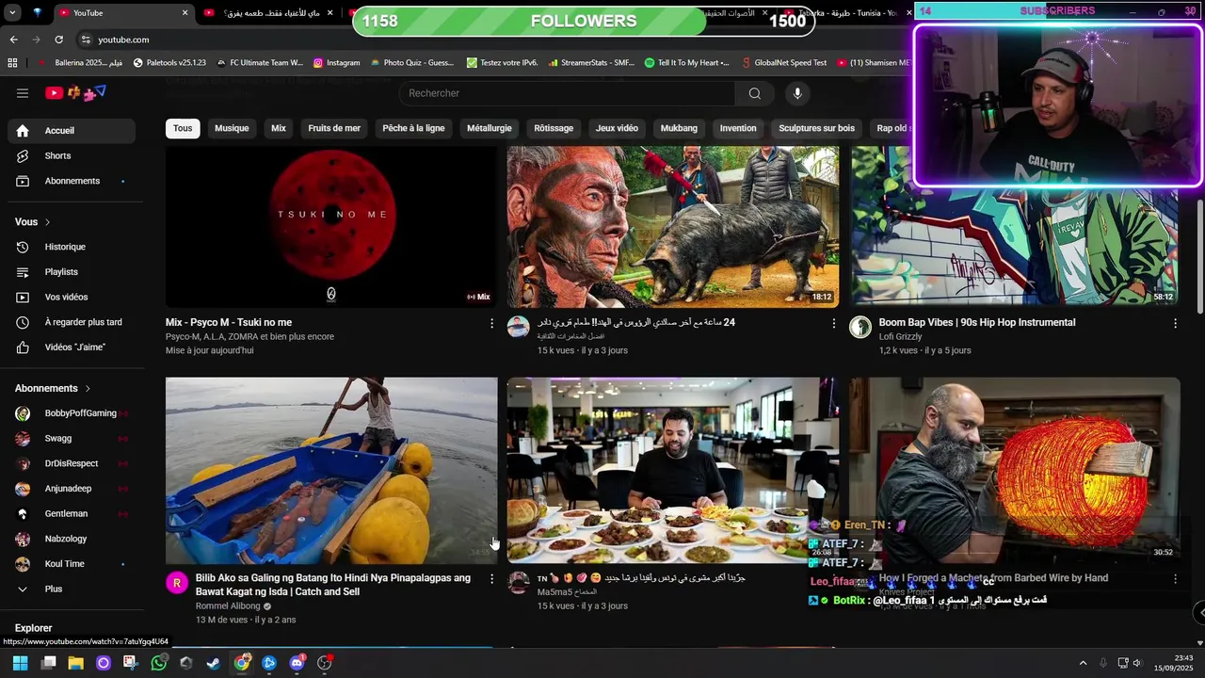Open Abonnements in the sidebar
The width and height of the screenshot is (1205, 678).
(x=72, y=181)
